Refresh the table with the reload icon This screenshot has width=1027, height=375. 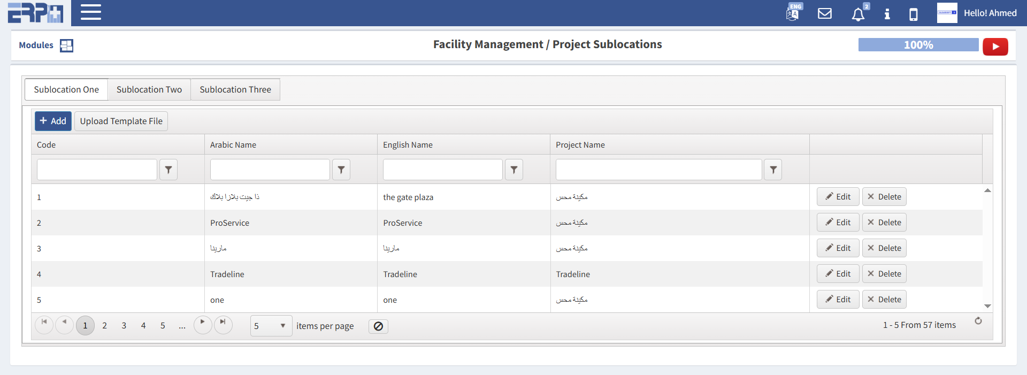tap(978, 321)
